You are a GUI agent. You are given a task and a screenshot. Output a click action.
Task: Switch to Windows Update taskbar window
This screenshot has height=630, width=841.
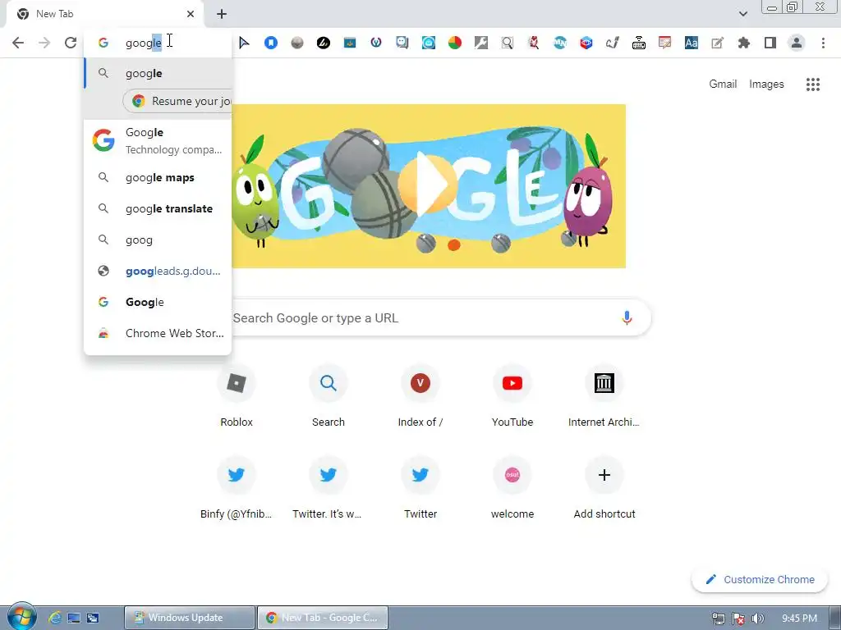click(x=190, y=618)
